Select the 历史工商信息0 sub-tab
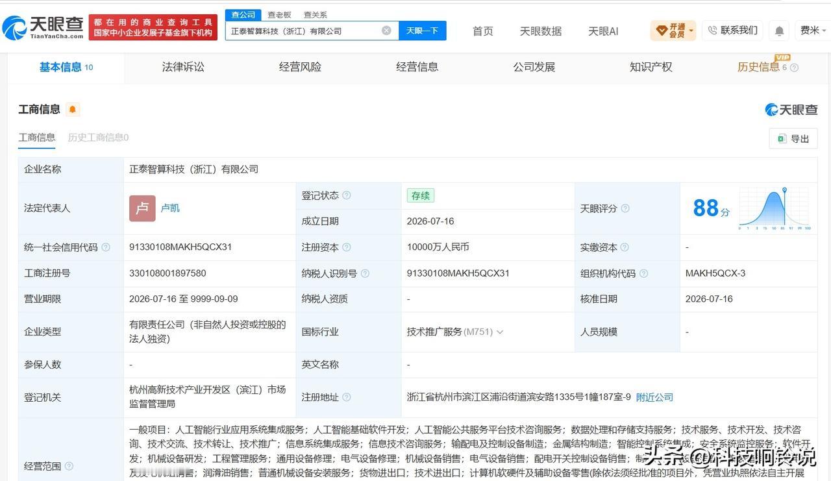The width and height of the screenshot is (831, 481). 98,138
